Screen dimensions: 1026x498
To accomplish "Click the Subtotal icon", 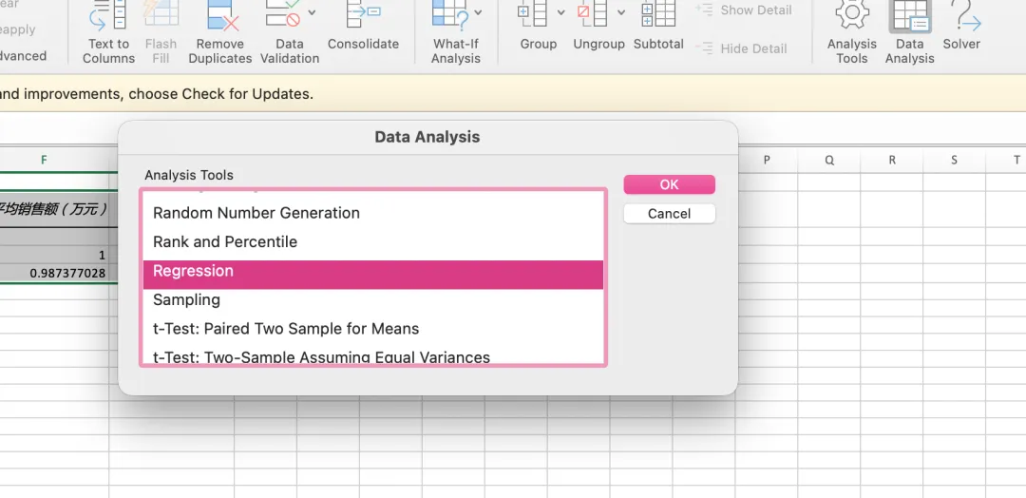I will click(x=658, y=15).
